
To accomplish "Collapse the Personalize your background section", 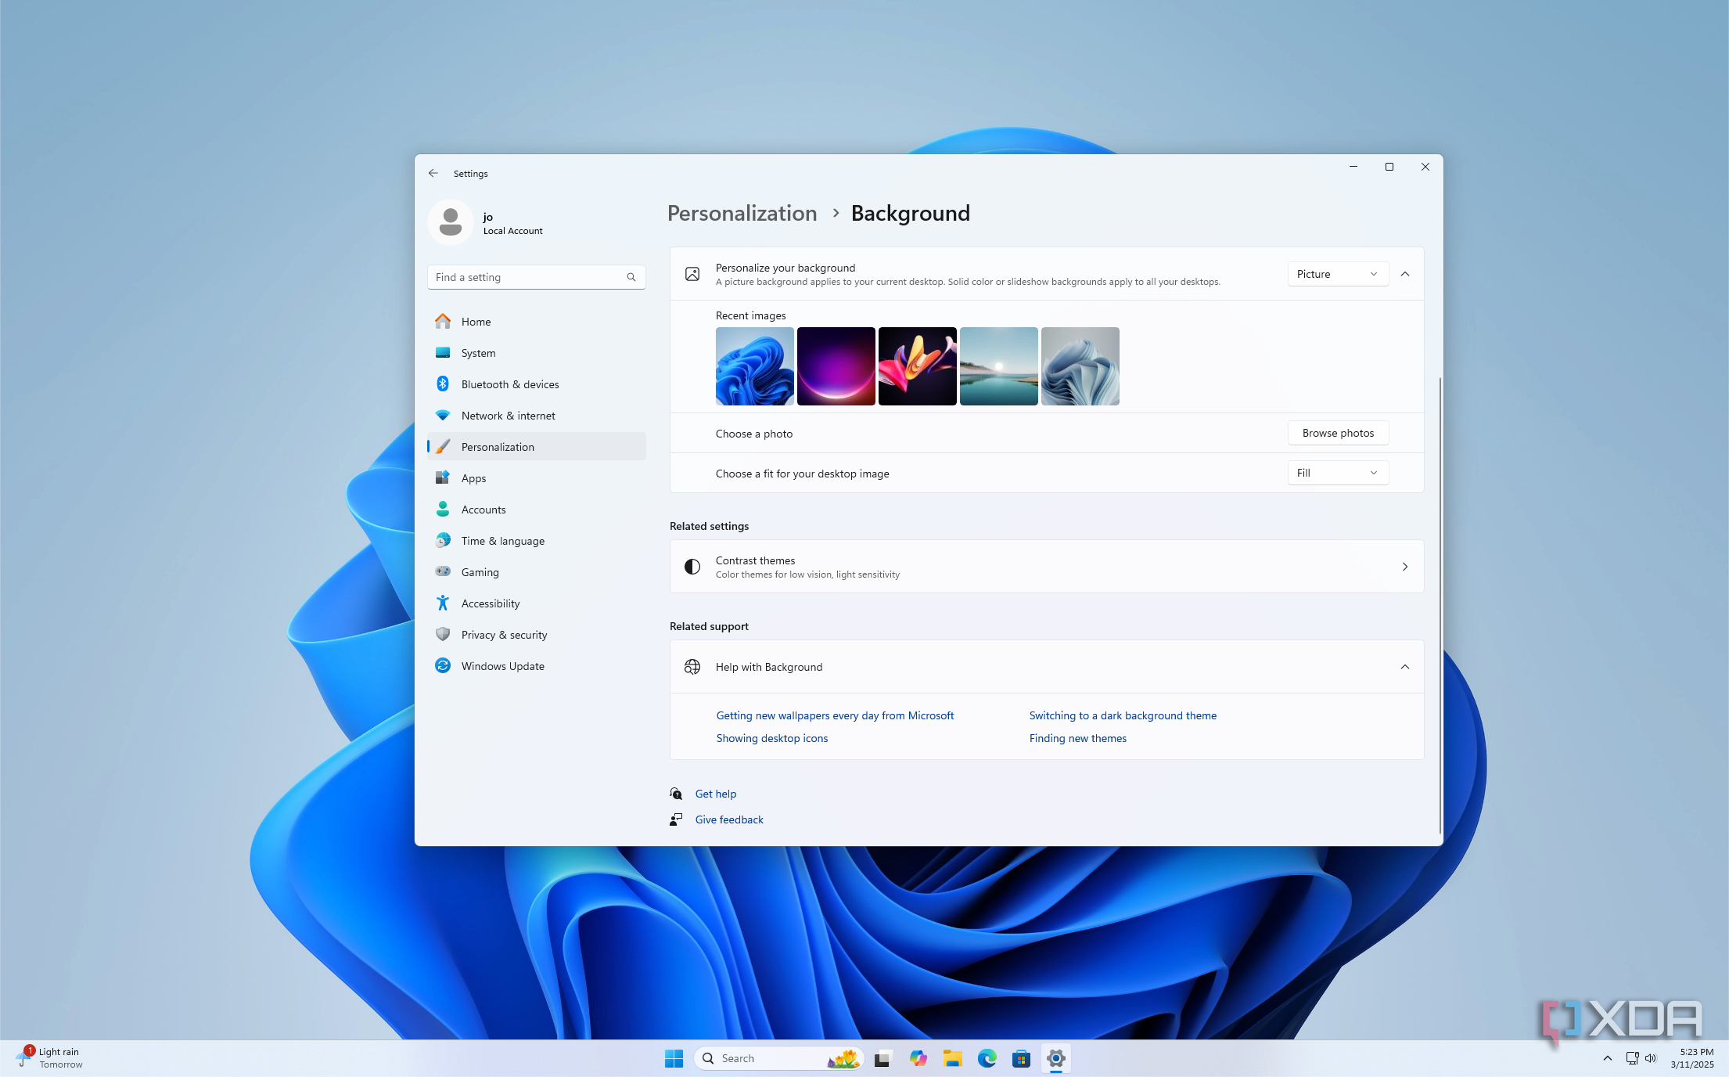I will [1405, 274].
